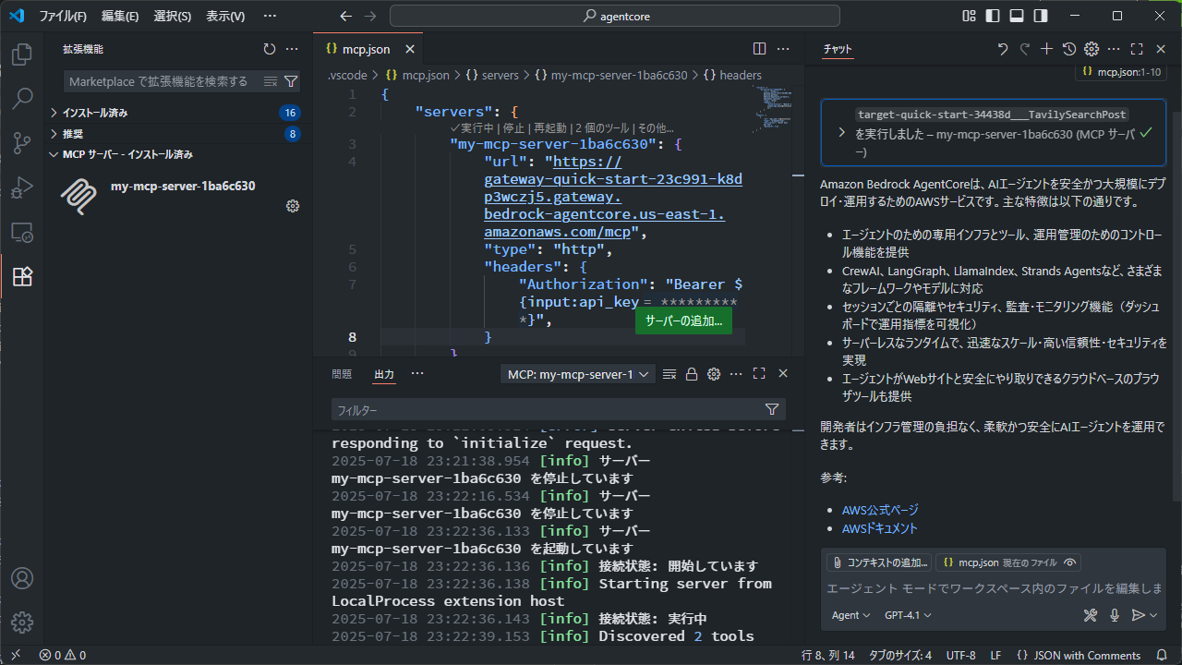Switch to the 問題 panel tab
The height and width of the screenshot is (665, 1182).
tap(342, 374)
